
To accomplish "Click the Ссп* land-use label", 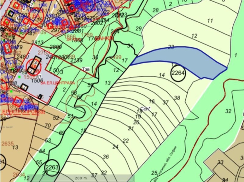I will pyautogui.click(x=145, y=109).
